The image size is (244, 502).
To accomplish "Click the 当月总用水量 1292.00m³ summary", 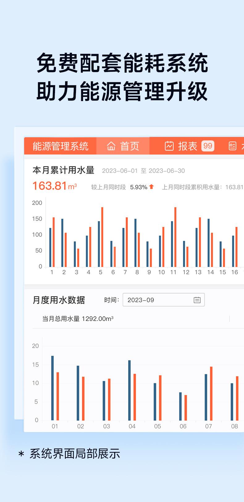I will click(78, 319).
